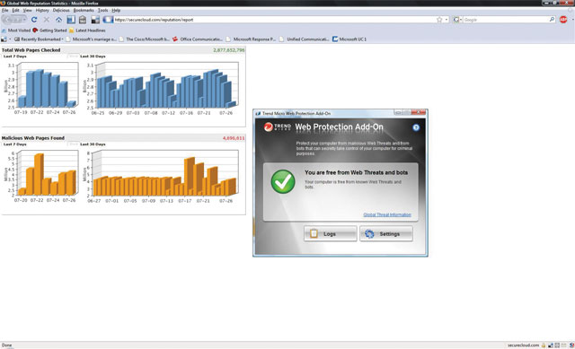Open the Global Threat Information link
575x349 pixels.
pyautogui.click(x=387, y=214)
